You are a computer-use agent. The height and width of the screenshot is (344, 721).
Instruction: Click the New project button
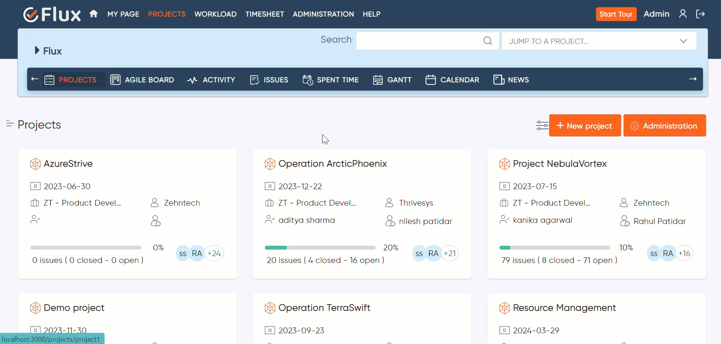(585, 125)
